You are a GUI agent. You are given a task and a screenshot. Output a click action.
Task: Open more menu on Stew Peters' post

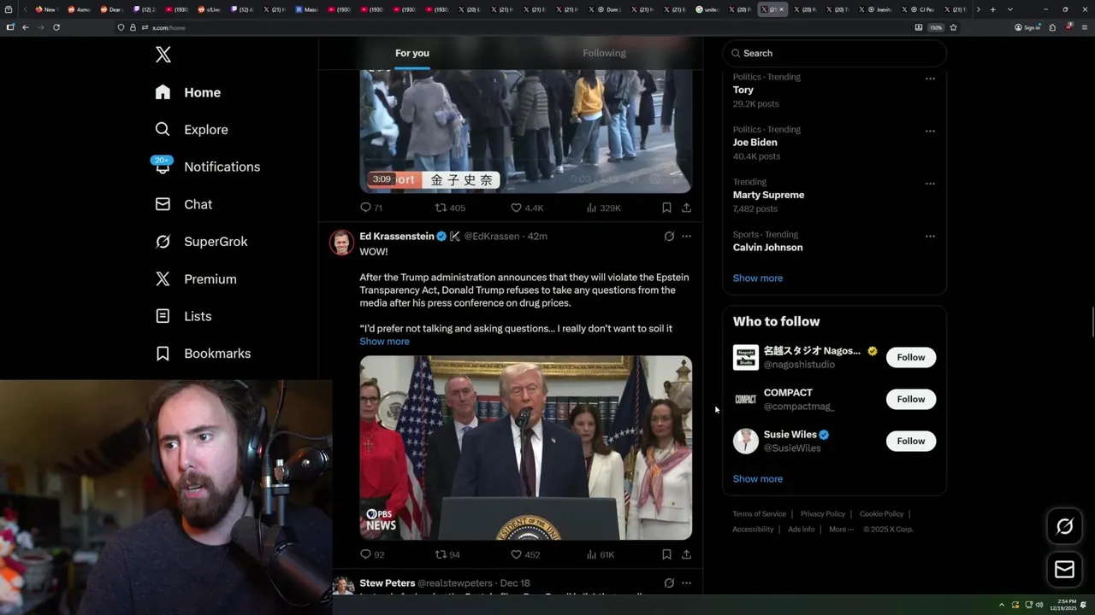coord(686,583)
